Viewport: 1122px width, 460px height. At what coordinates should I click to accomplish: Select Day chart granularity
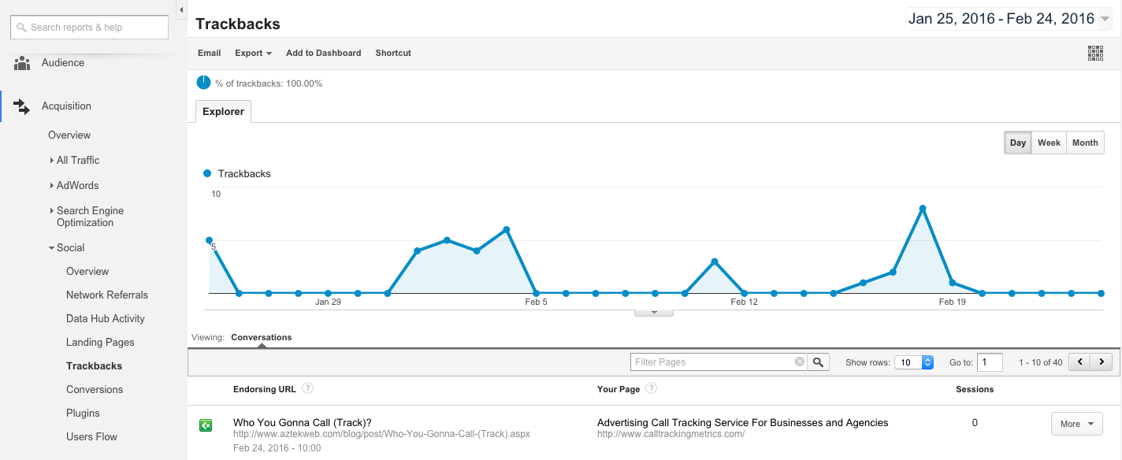pyautogui.click(x=1018, y=143)
